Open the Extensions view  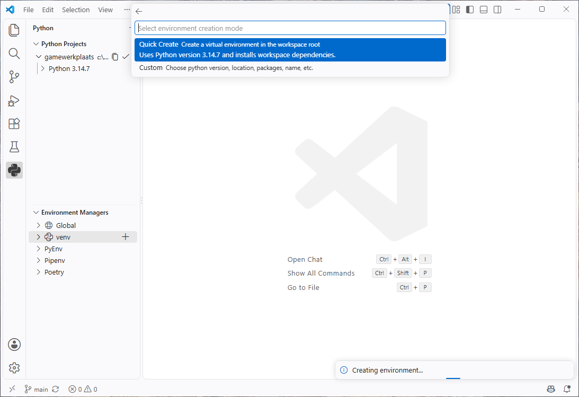pyautogui.click(x=14, y=123)
